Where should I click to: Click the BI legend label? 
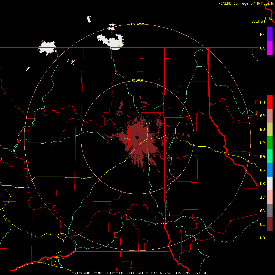coord(262,224)
